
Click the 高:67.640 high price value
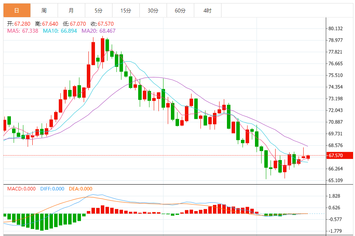click(x=46, y=24)
